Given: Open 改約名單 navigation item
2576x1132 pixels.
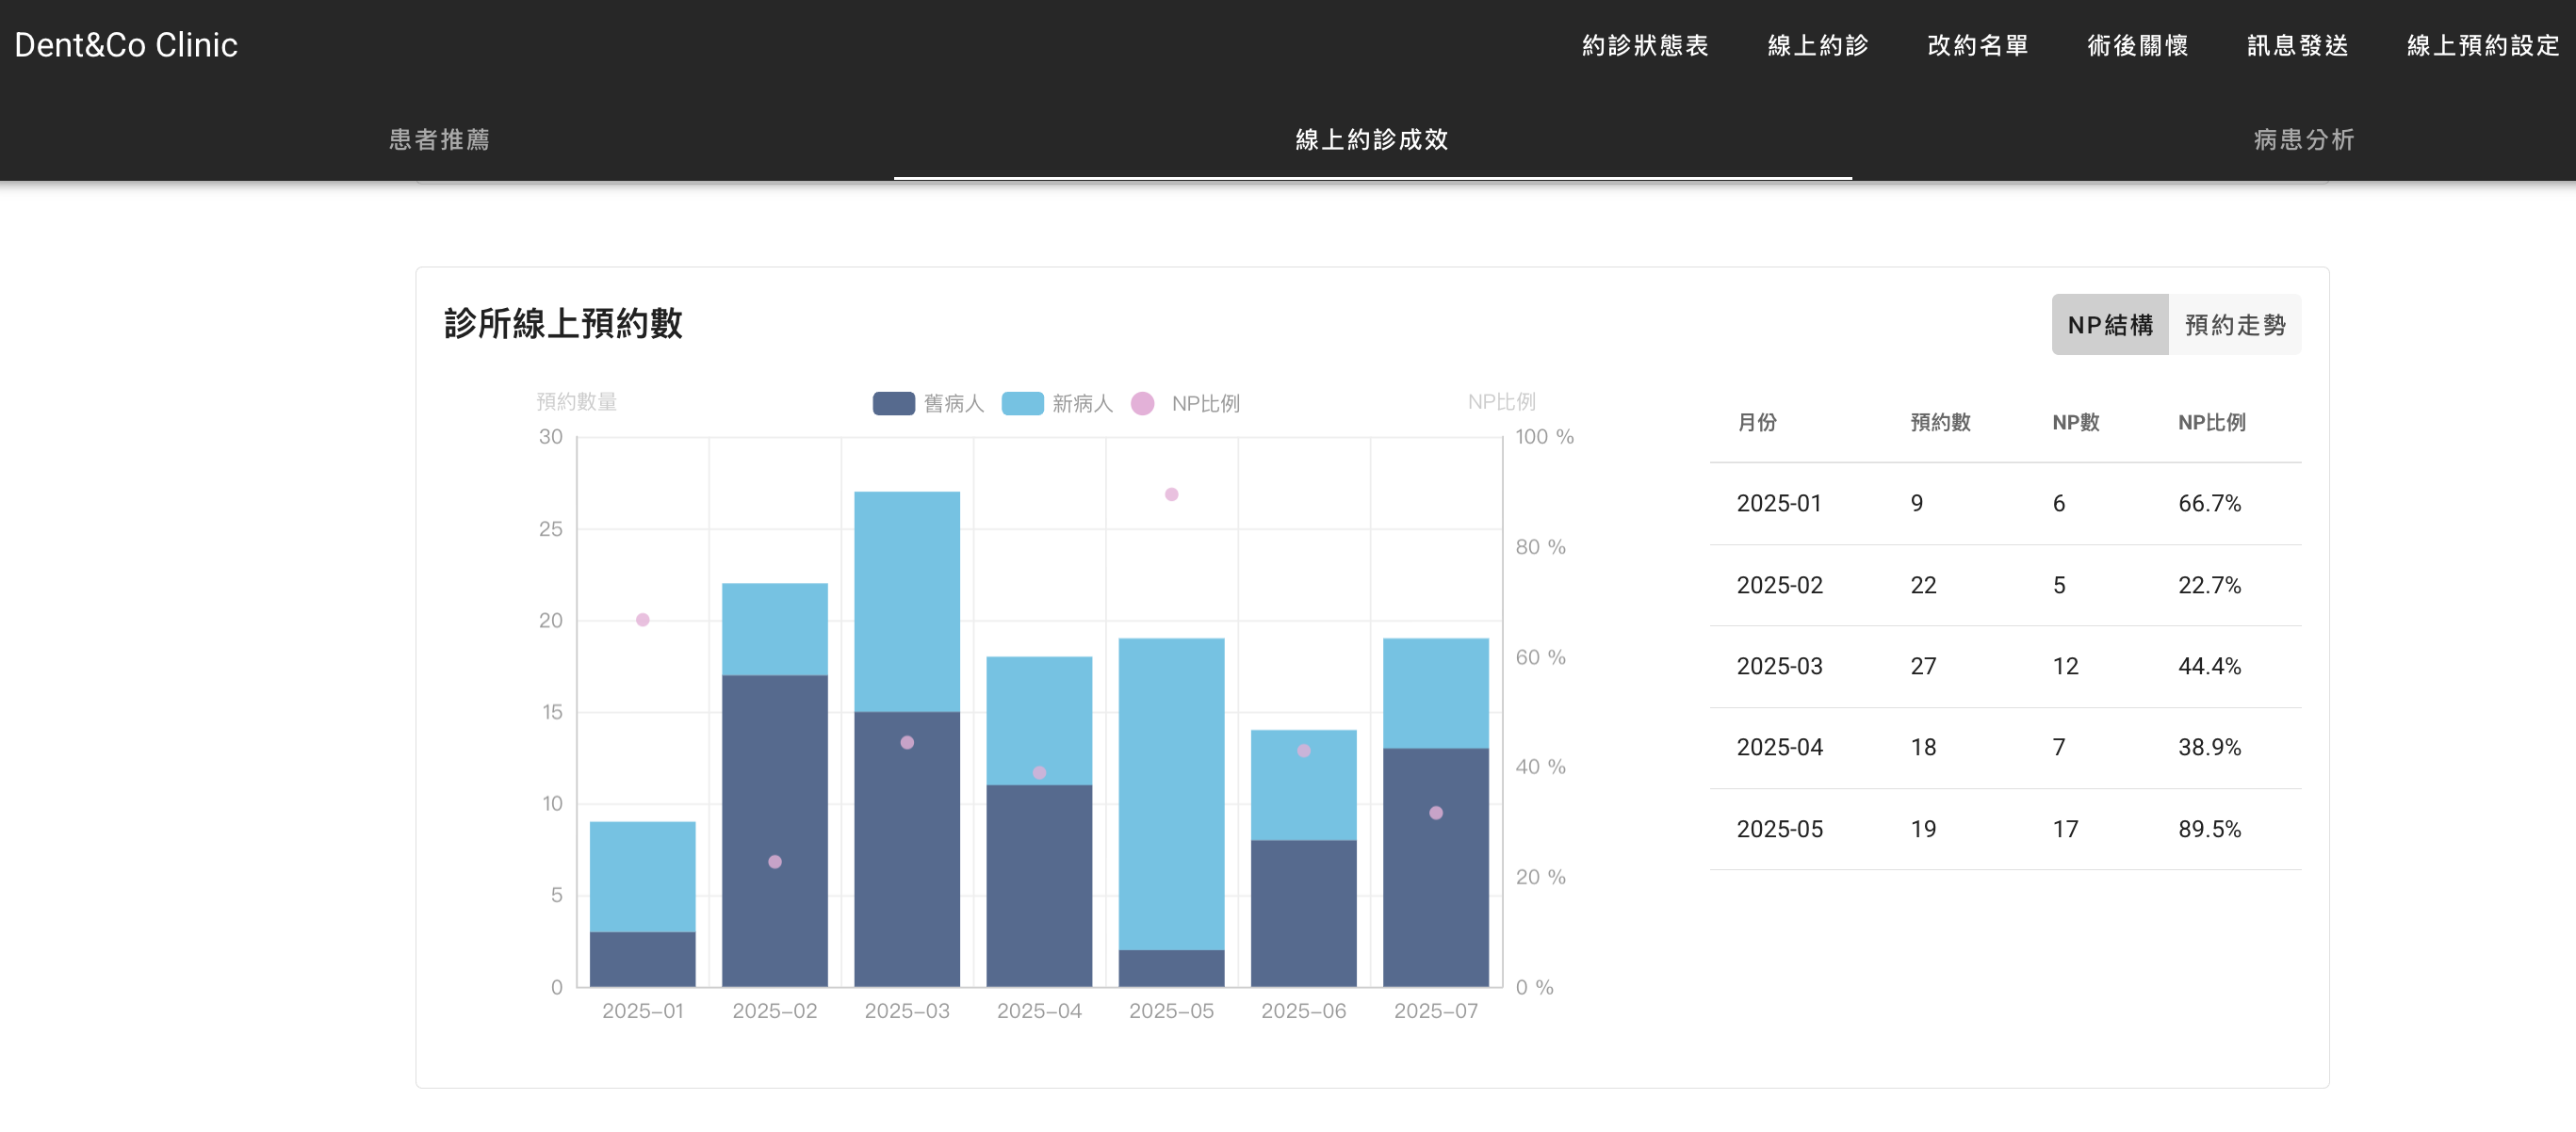Looking at the screenshot, I should [x=1977, y=45].
